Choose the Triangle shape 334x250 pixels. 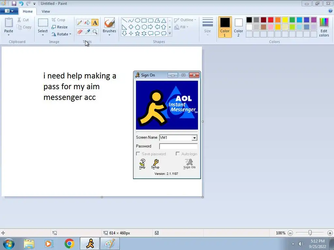(164, 21)
